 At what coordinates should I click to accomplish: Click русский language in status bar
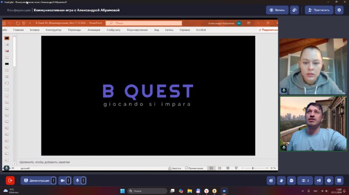pyautogui.click(x=25, y=169)
